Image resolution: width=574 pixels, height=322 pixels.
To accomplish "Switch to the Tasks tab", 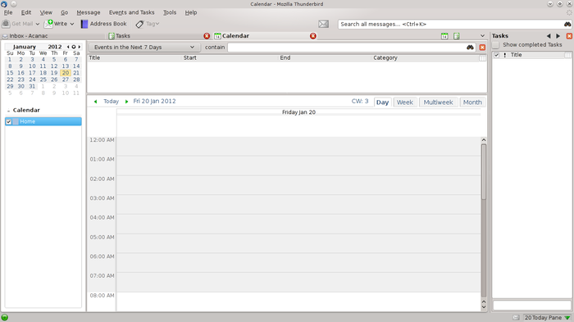I will 123,36.
